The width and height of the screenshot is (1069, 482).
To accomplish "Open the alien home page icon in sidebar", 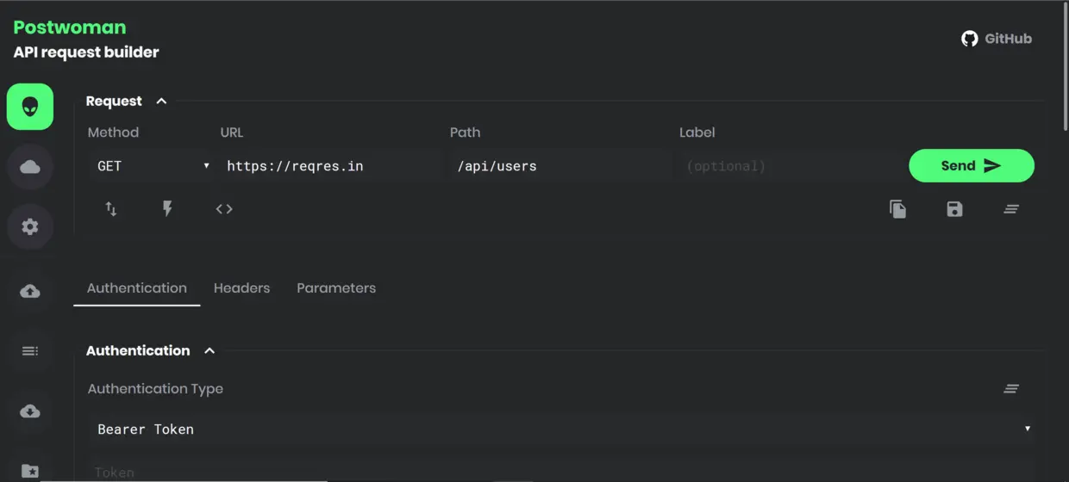I will (30, 107).
